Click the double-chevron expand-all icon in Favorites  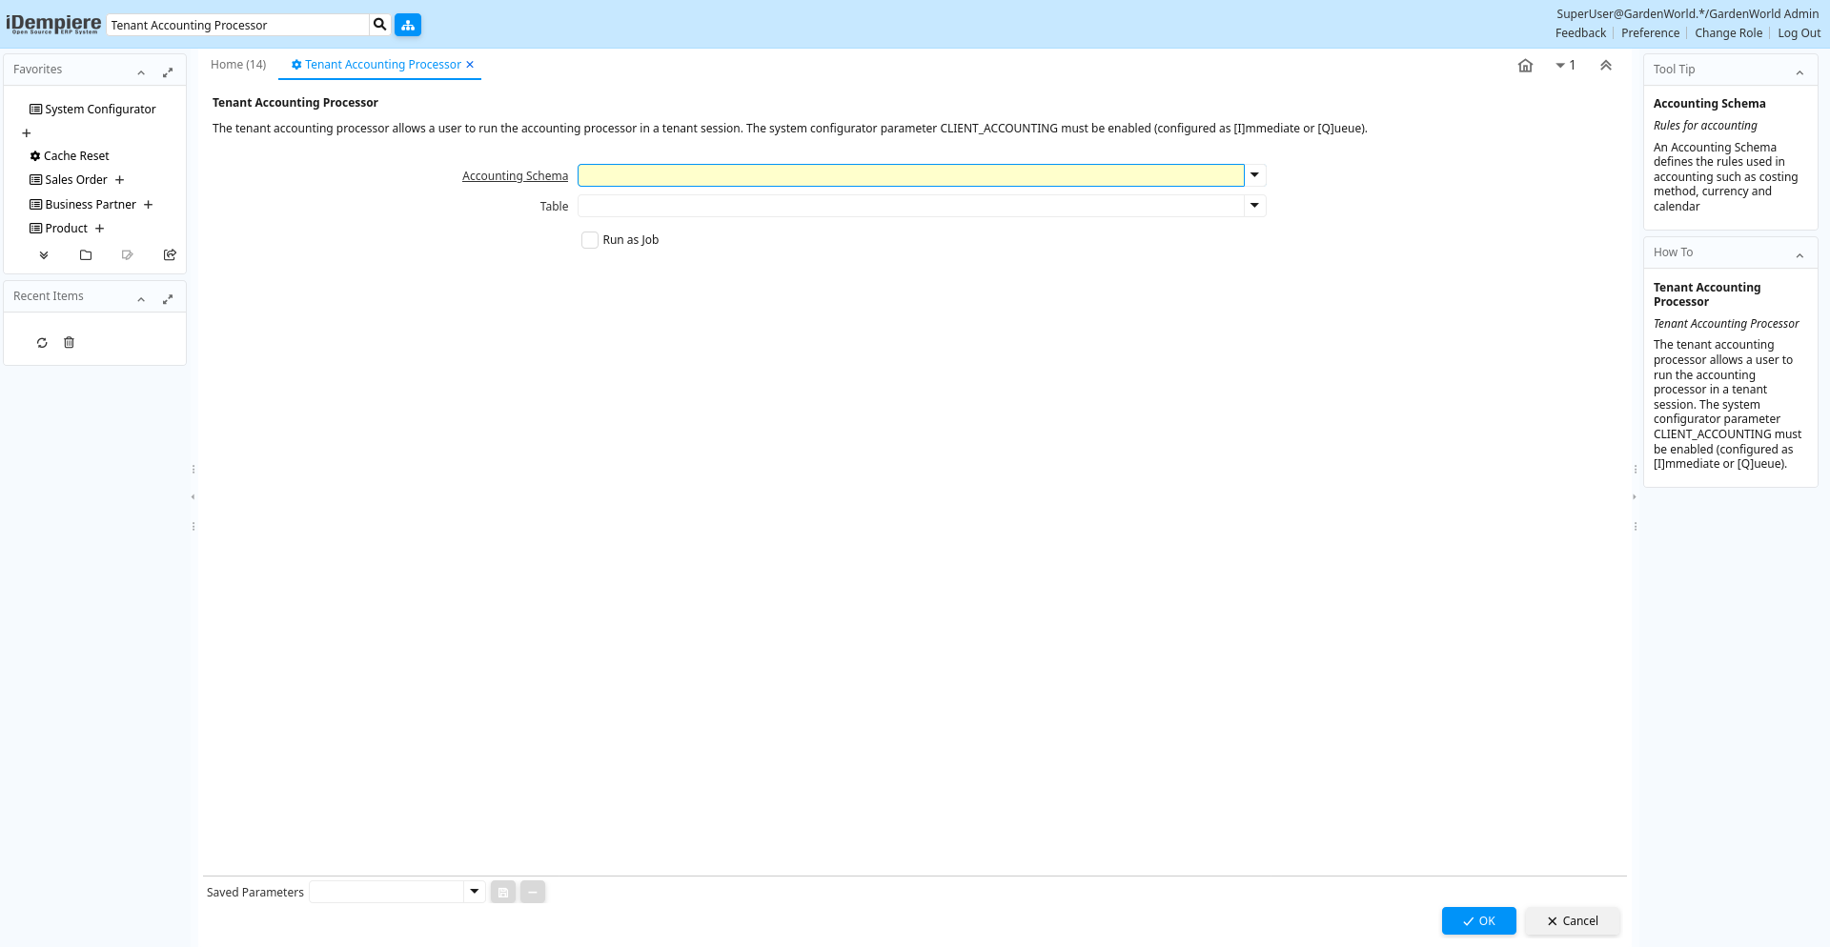(44, 255)
